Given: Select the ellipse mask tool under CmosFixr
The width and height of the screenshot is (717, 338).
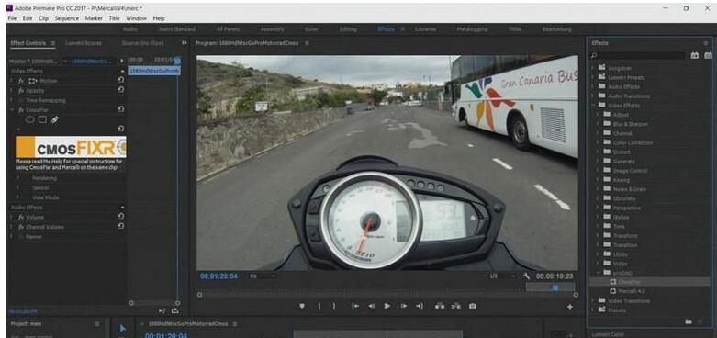Looking at the screenshot, I should coord(29,119).
